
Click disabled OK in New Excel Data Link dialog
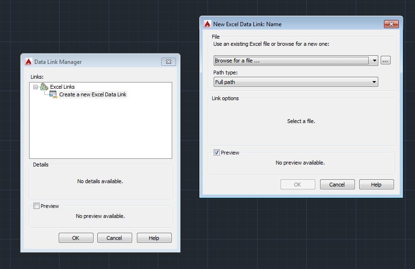click(298, 184)
